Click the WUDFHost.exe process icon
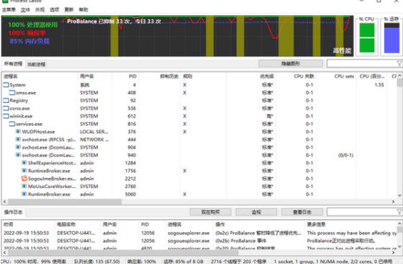This screenshot has width=403, height=264. [x=18, y=131]
